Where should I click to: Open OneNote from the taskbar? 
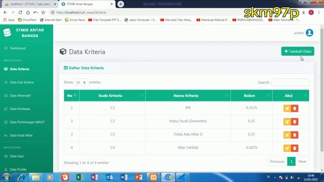[95, 177]
